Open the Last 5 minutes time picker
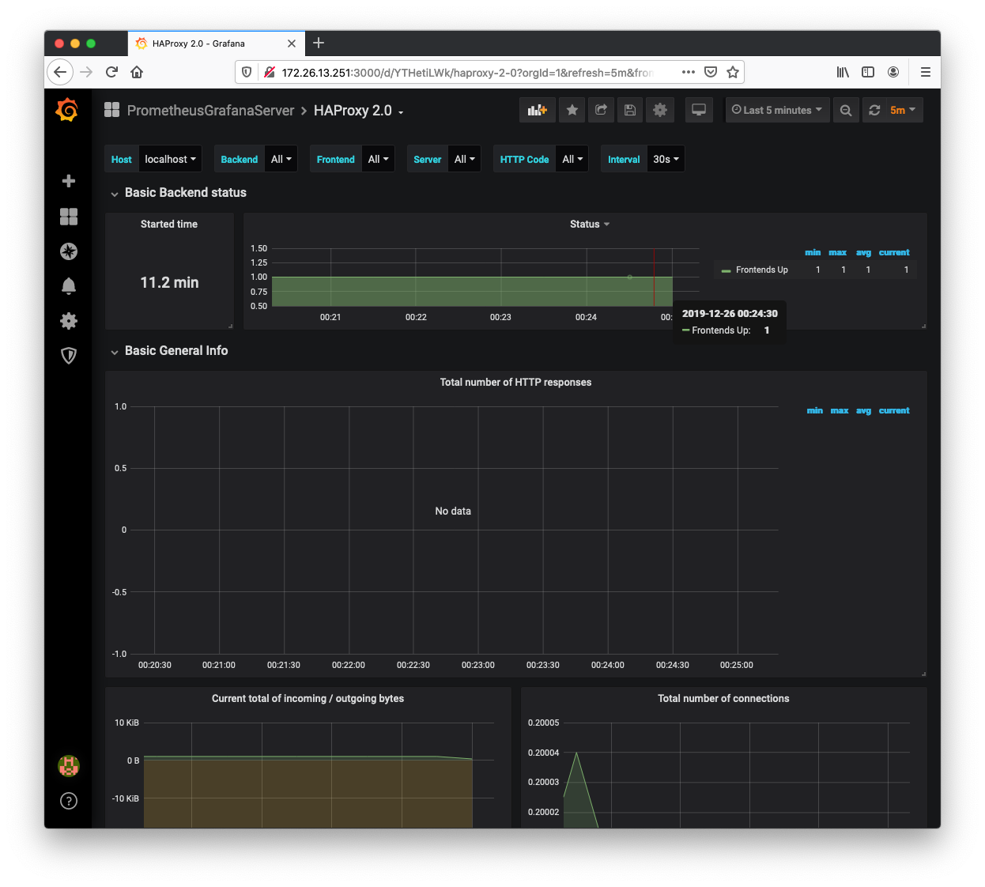Viewport: 985px width, 887px height. pyautogui.click(x=777, y=110)
